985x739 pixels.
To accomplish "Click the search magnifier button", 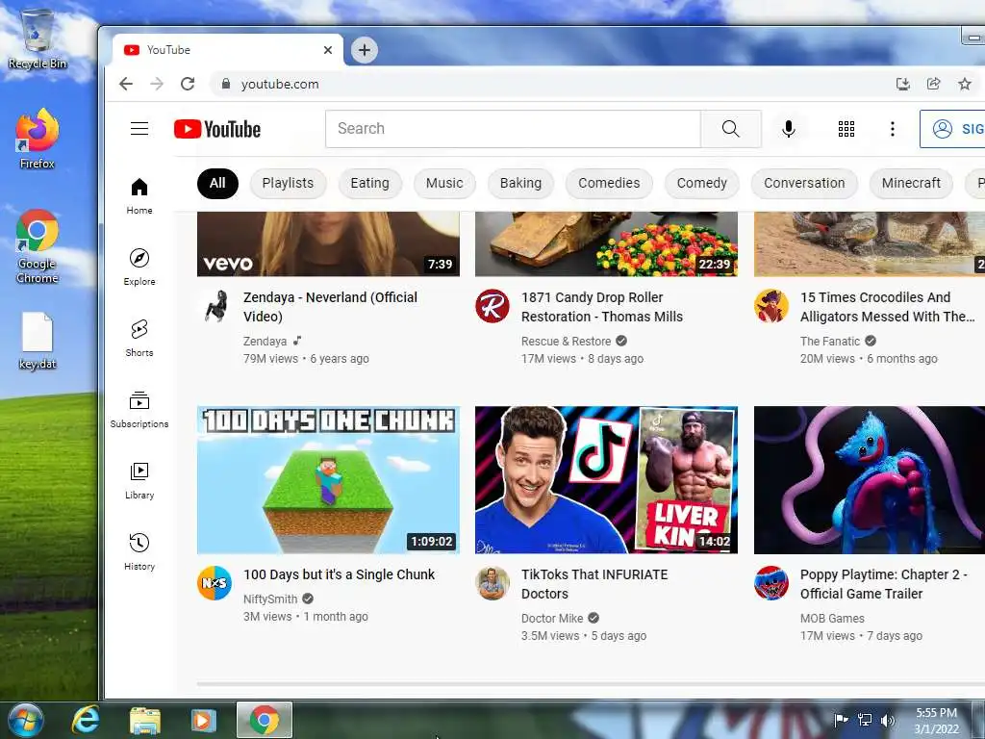I will 731,129.
